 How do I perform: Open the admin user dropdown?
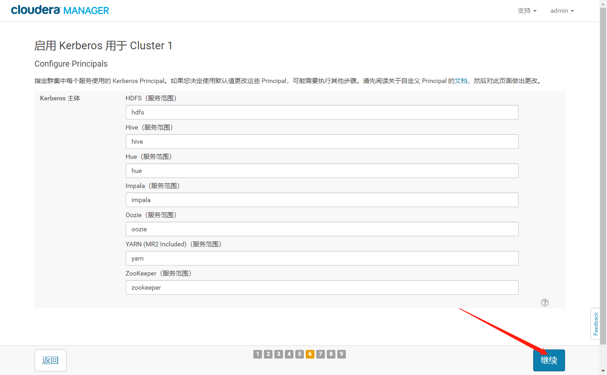pos(562,10)
